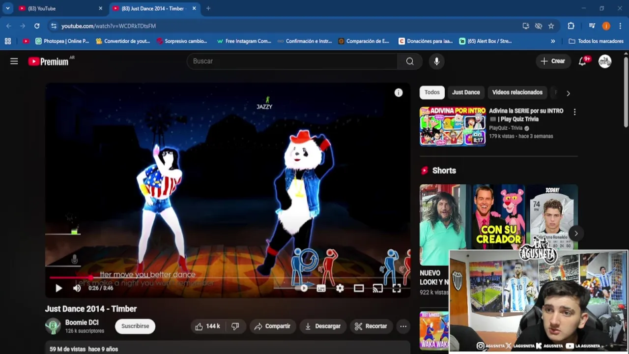Open the Free Instagram Com... bookmark
629x354 pixels.
tap(244, 41)
